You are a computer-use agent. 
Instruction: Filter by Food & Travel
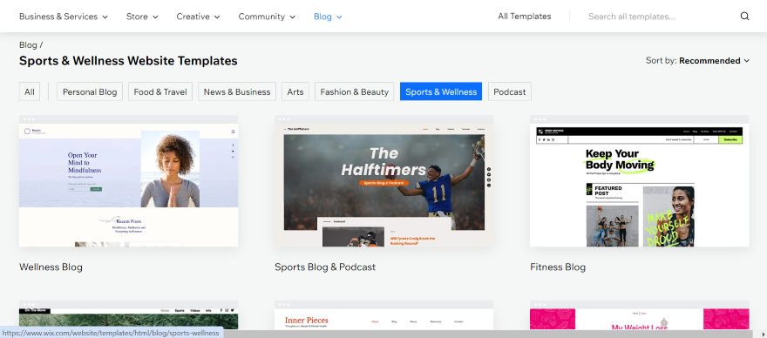point(160,91)
